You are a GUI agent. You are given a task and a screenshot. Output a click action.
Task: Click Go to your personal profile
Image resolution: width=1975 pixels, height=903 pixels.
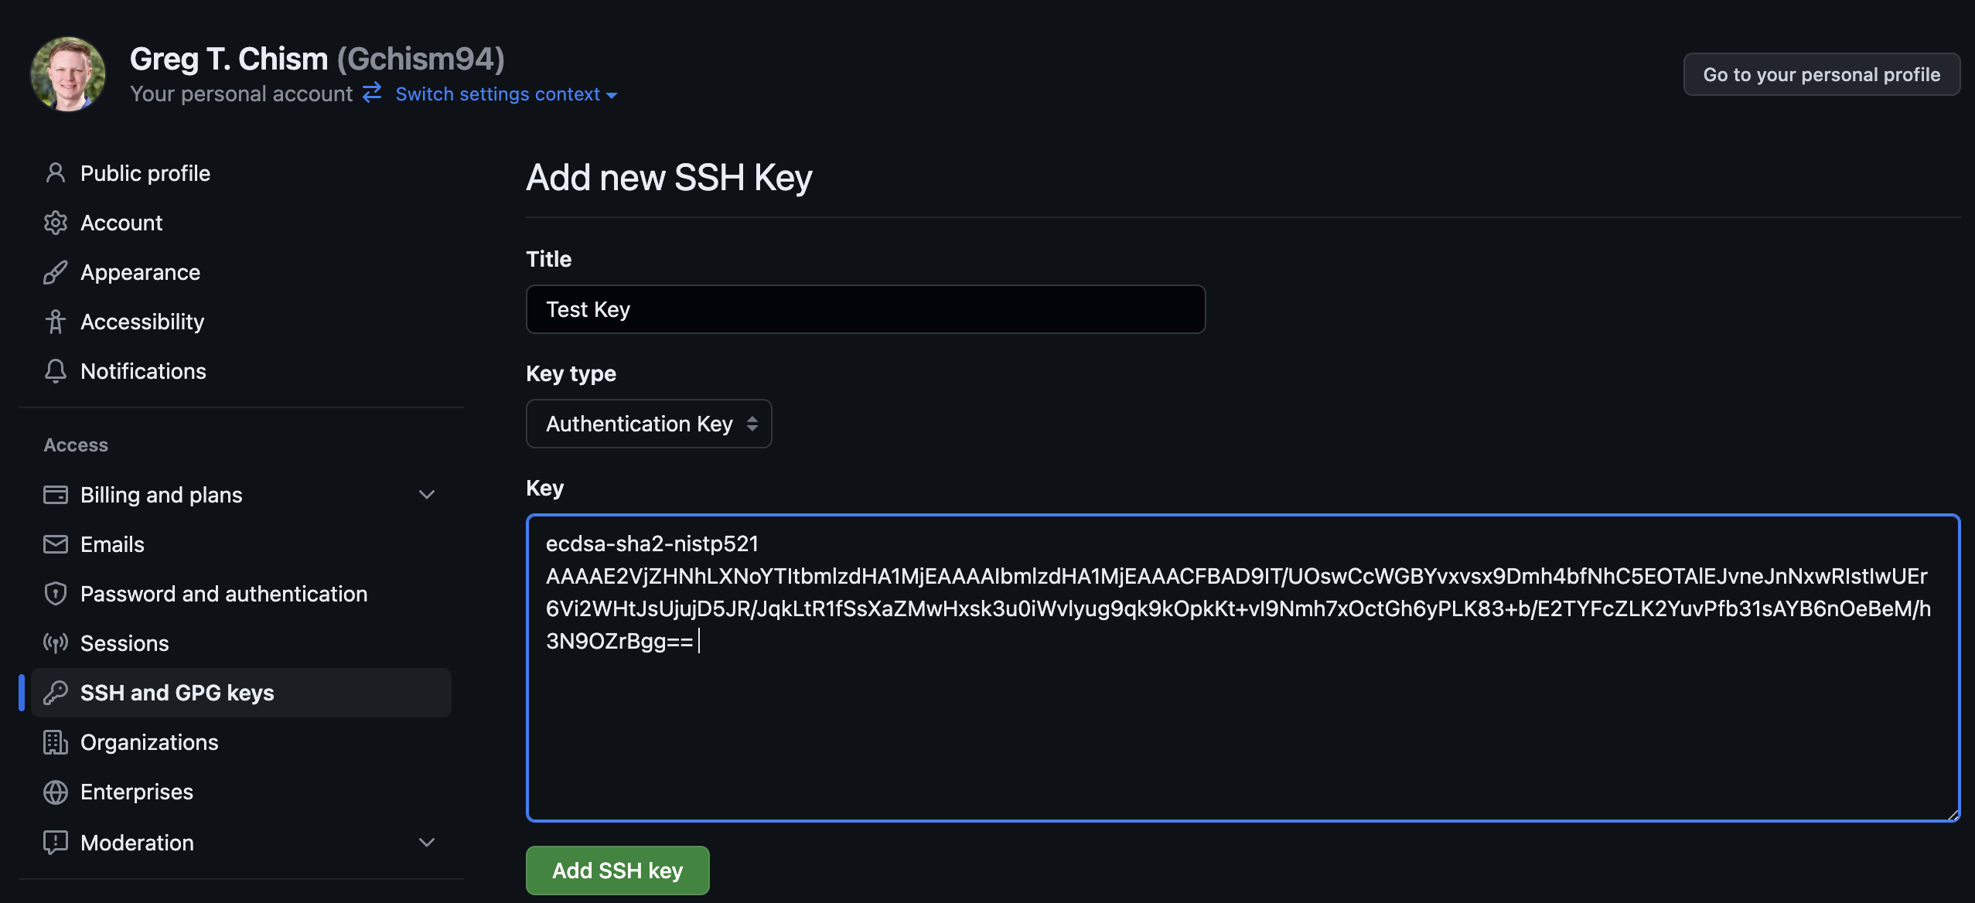point(1821,74)
